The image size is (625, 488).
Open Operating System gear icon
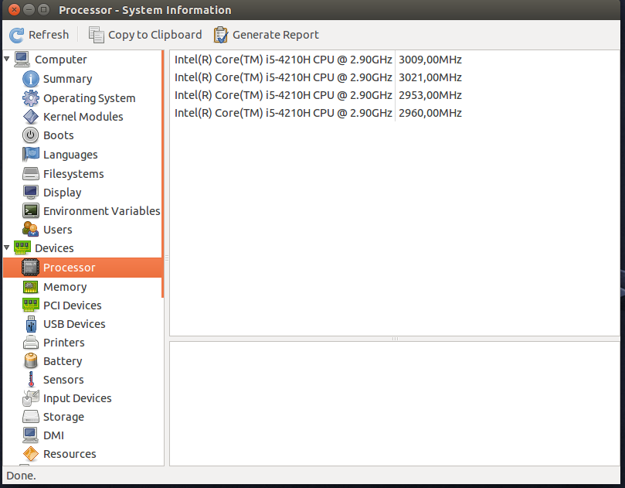click(31, 98)
